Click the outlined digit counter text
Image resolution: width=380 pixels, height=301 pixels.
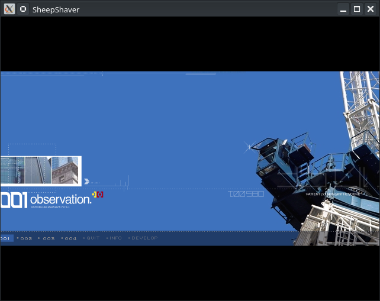(246, 194)
